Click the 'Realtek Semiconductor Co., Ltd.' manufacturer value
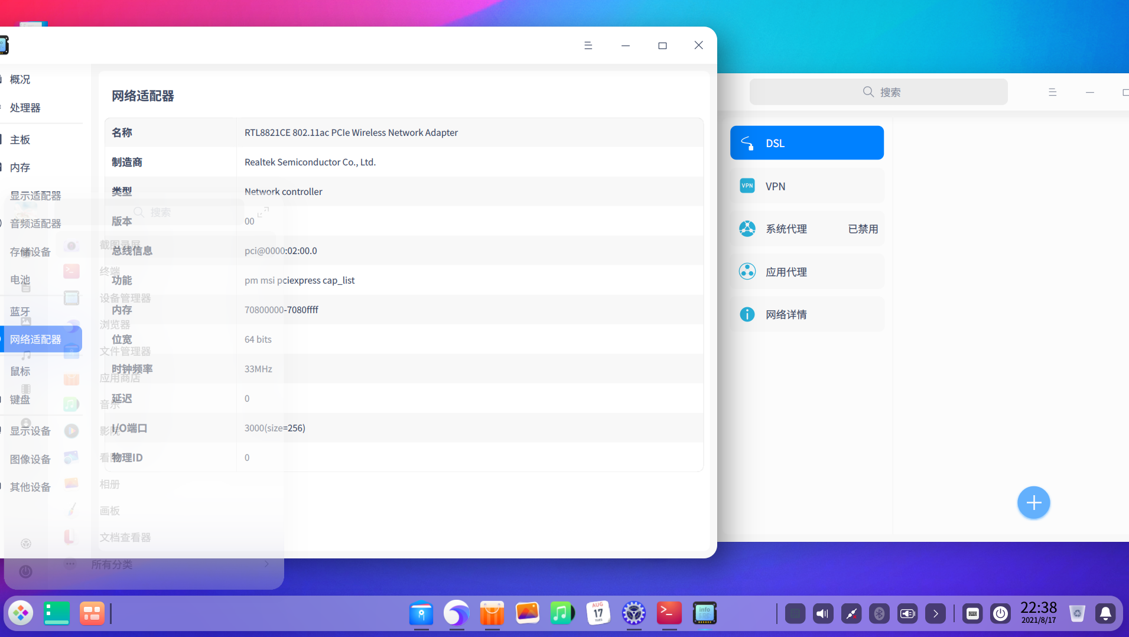 (x=310, y=162)
